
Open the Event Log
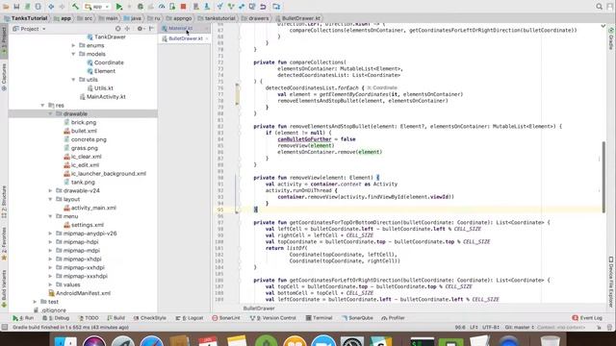pyautogui.click(x=587, y=318)
